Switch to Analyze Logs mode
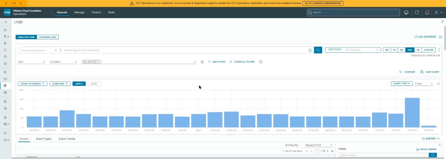Viewport: 446px width, 159px height. pos(26,37)
